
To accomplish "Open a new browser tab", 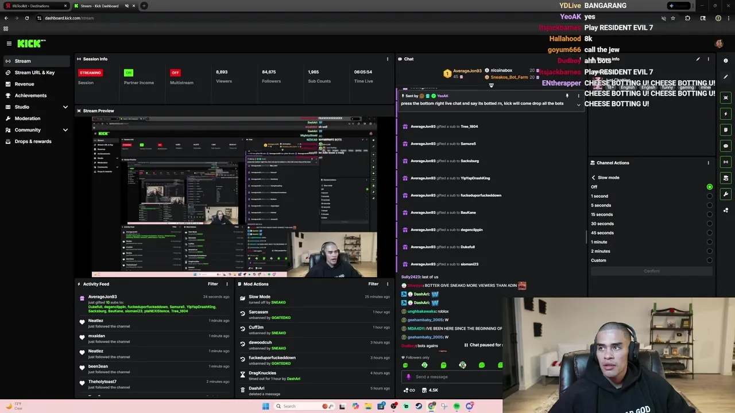I will [144, 6].
